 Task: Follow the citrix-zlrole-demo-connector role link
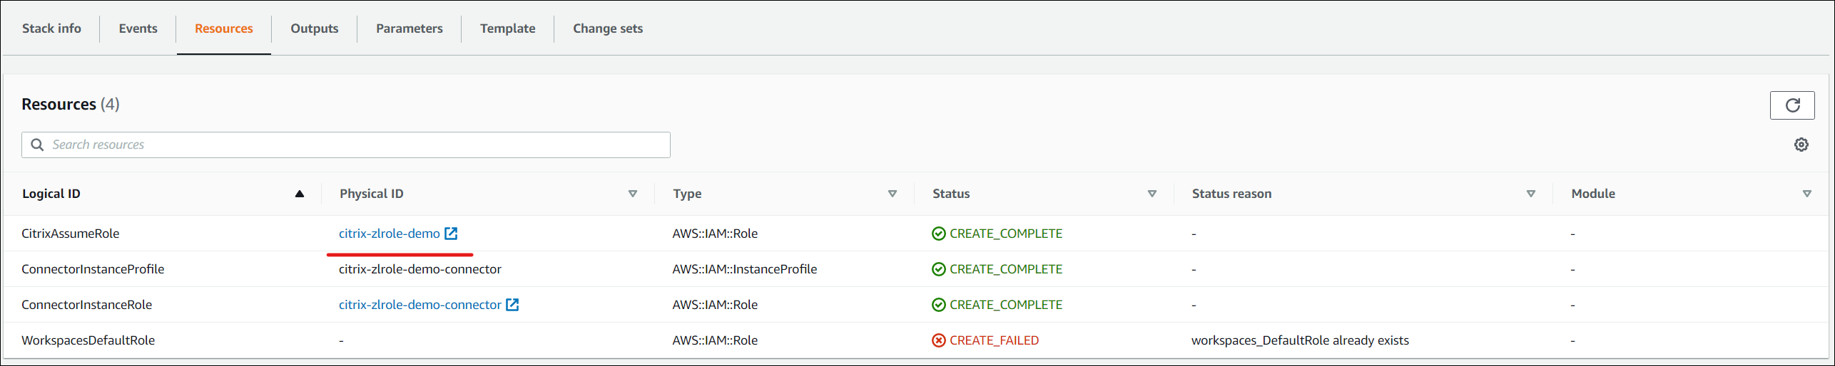(x=420, y=305)
